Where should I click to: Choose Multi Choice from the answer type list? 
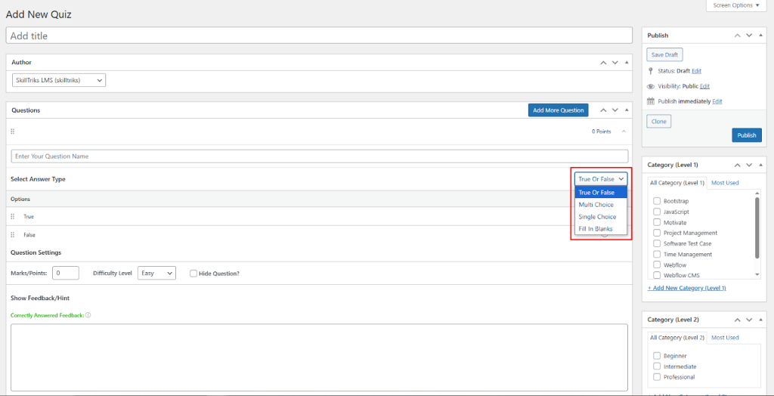pos(596,205)
